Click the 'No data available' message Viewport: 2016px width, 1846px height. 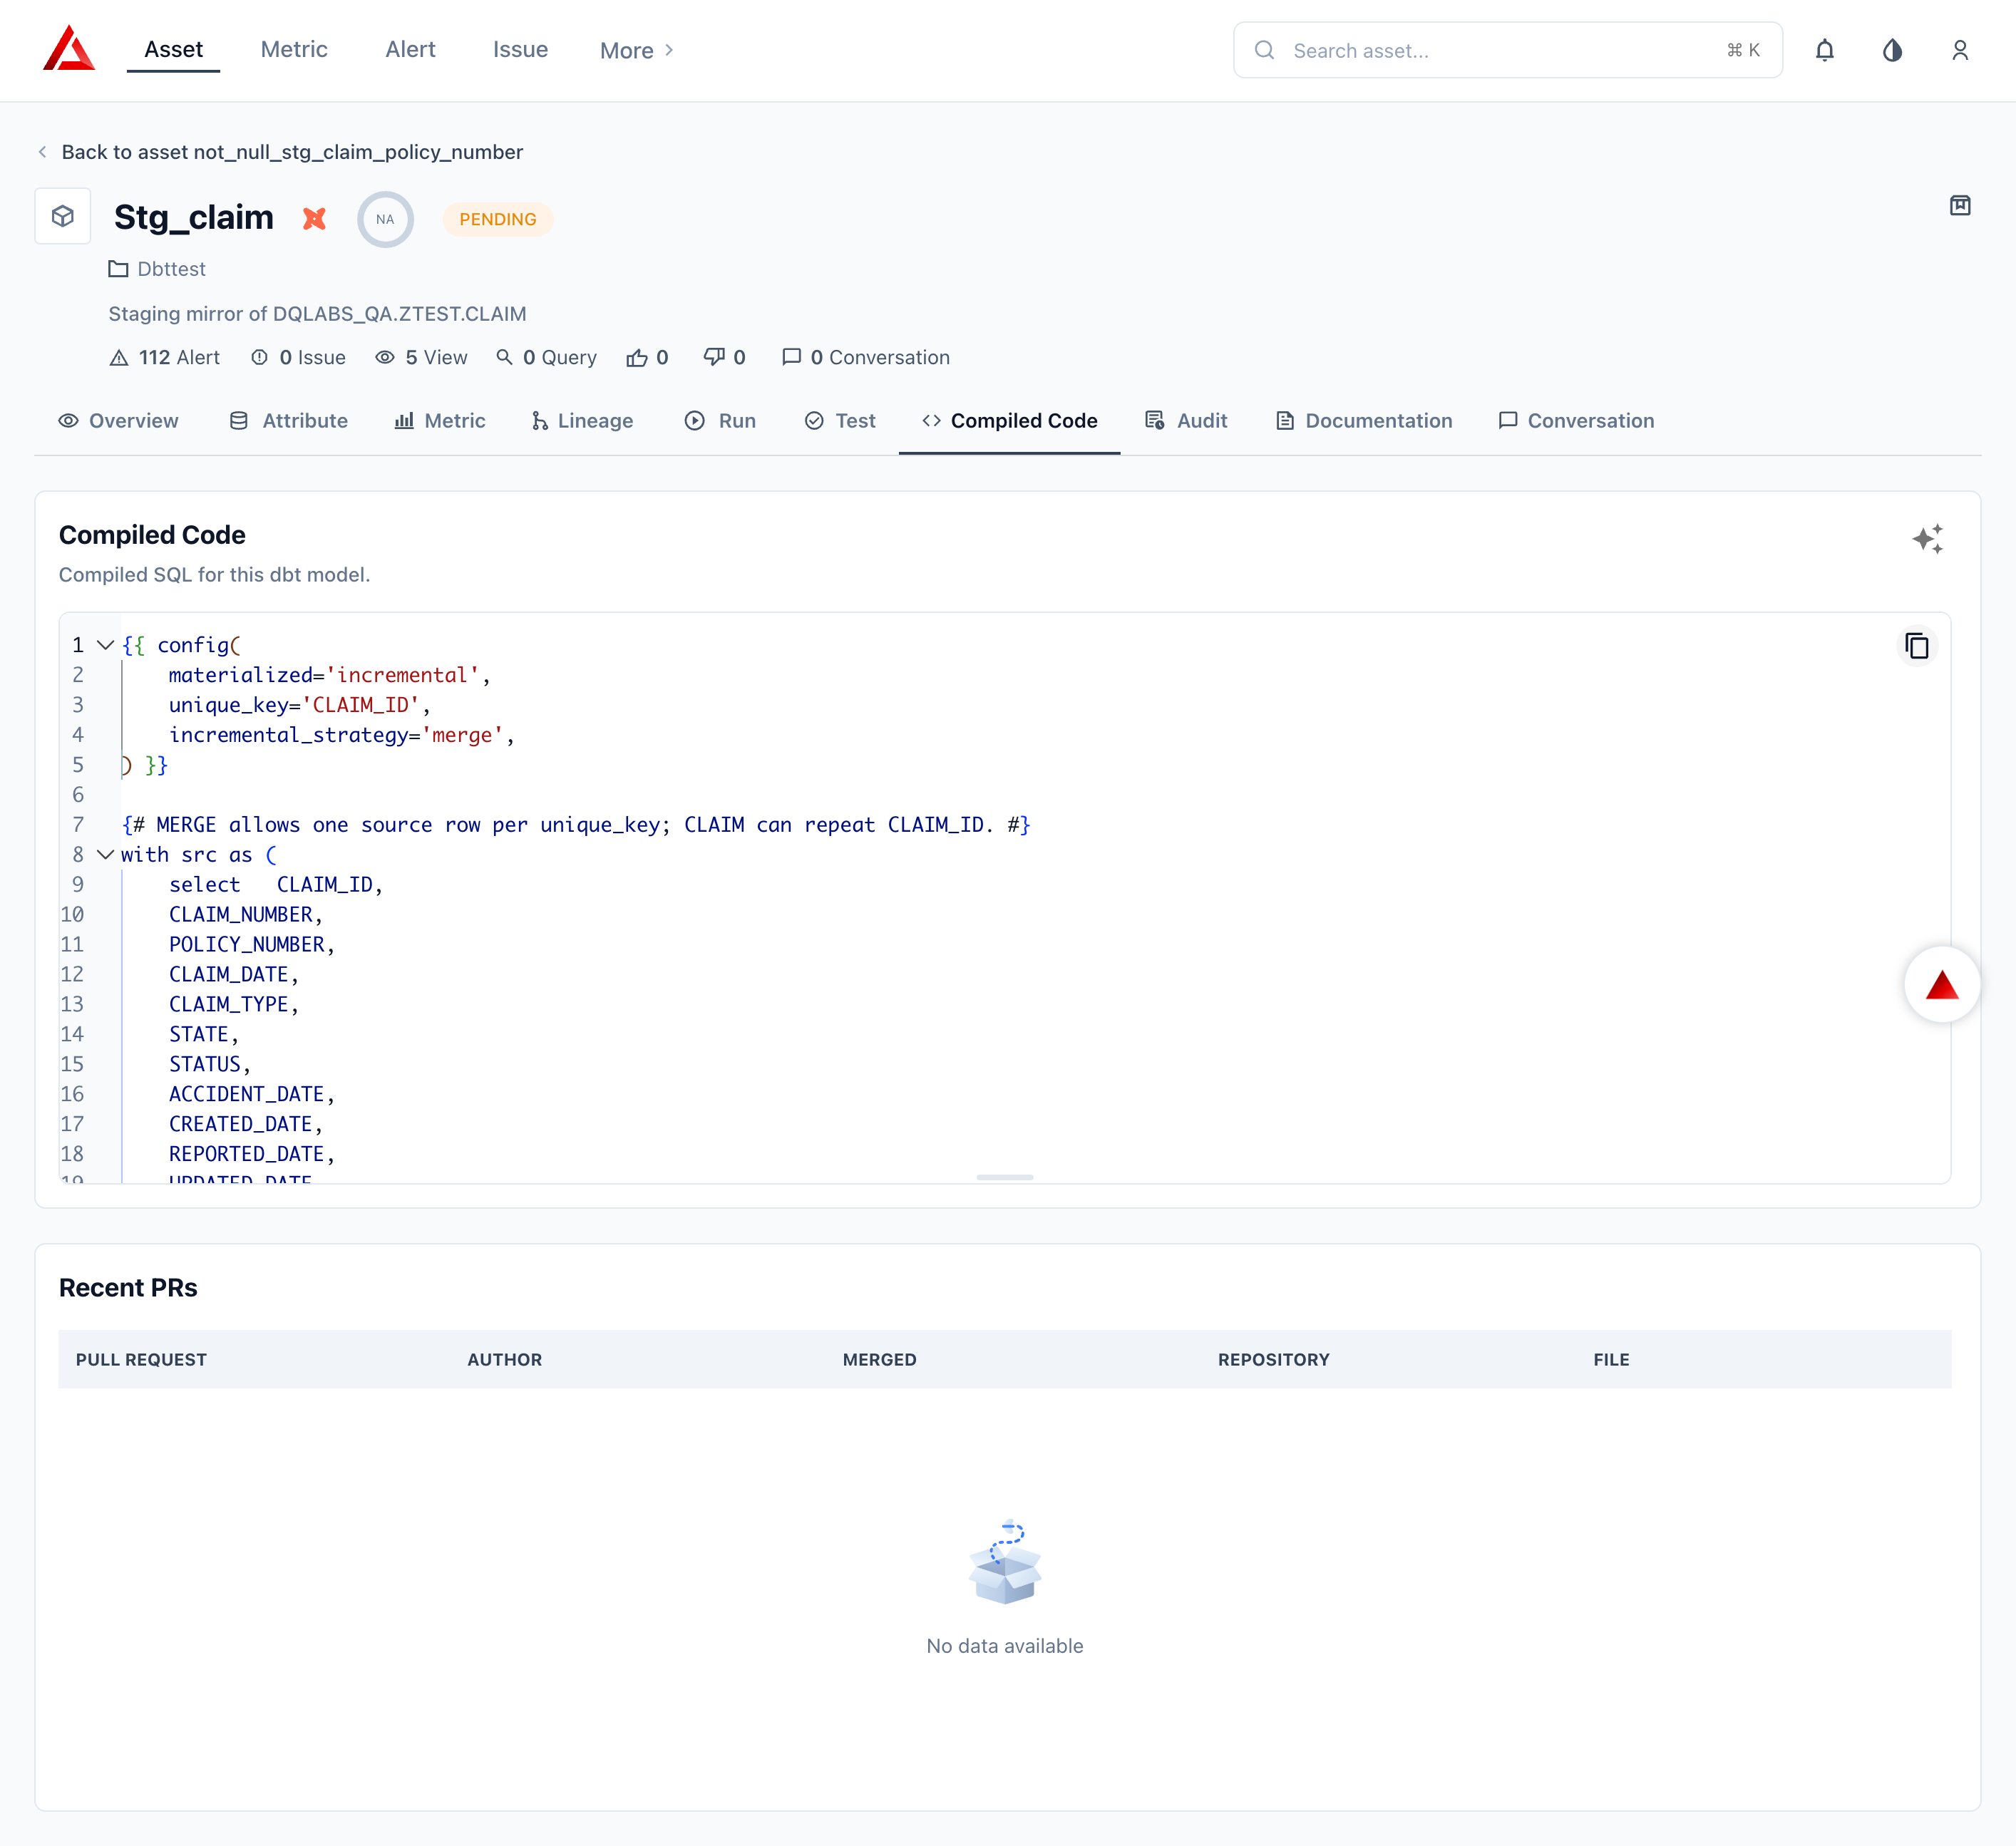tap(1005, 1646)
